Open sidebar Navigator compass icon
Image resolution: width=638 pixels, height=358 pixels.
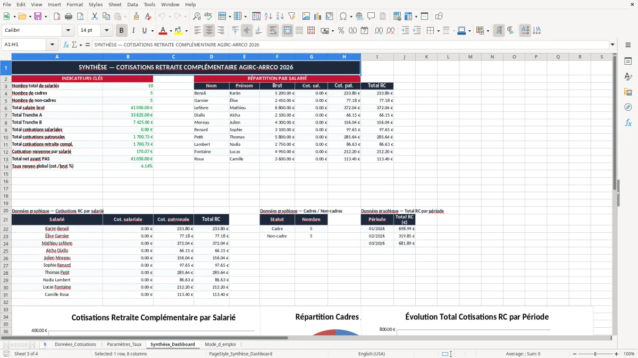pyautogui.click(x=628, y=107)
